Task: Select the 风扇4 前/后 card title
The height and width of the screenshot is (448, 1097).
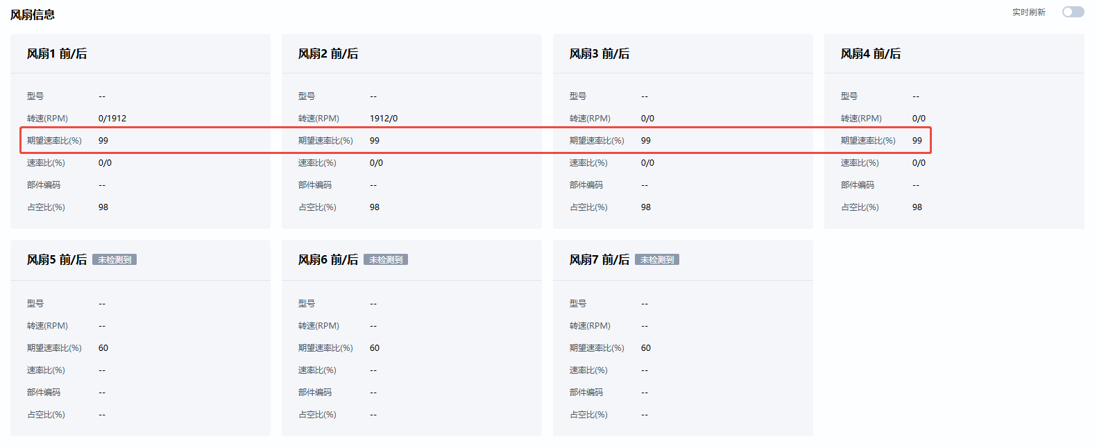Action: 871,53
